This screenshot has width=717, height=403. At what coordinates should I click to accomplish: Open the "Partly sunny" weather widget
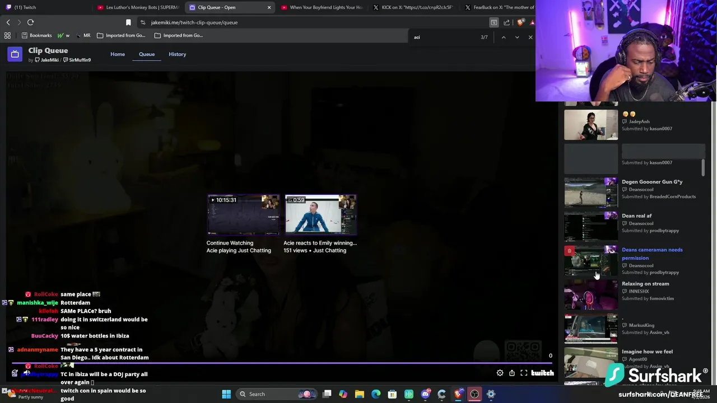[25, 394]
